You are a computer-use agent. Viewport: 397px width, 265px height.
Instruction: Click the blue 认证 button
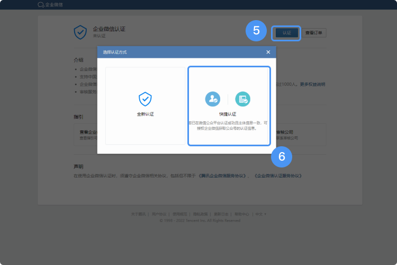tap(286, 33)
